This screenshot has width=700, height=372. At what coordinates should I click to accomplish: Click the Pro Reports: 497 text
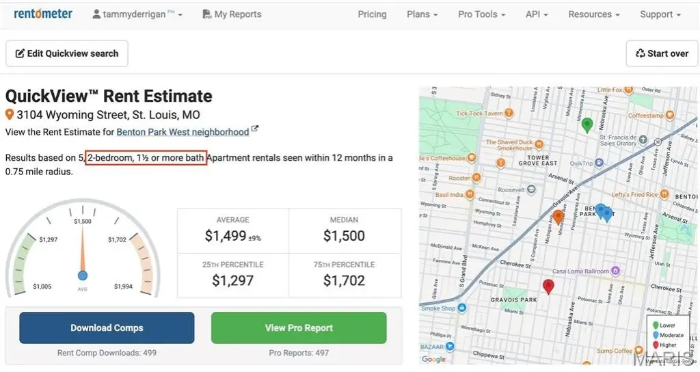[x=299, y=353]
